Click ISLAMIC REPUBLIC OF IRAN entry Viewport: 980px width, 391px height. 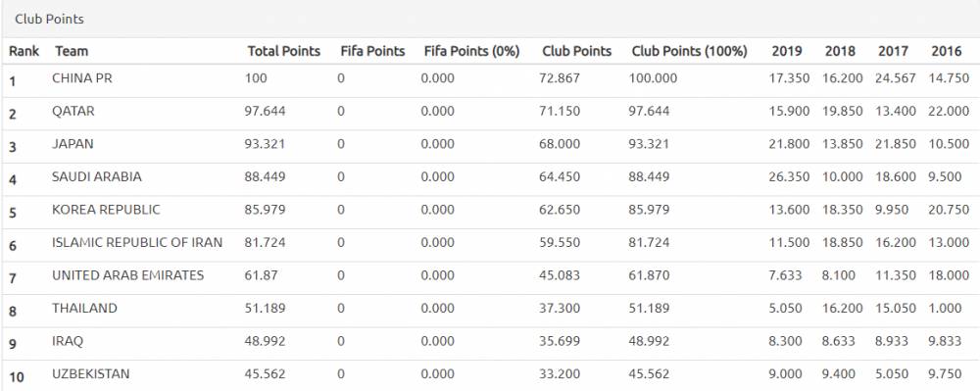tap(137, 242)
